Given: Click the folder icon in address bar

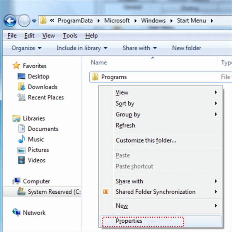Looking at the screenshot, I should pyautogui.click(x=43, y=20).
